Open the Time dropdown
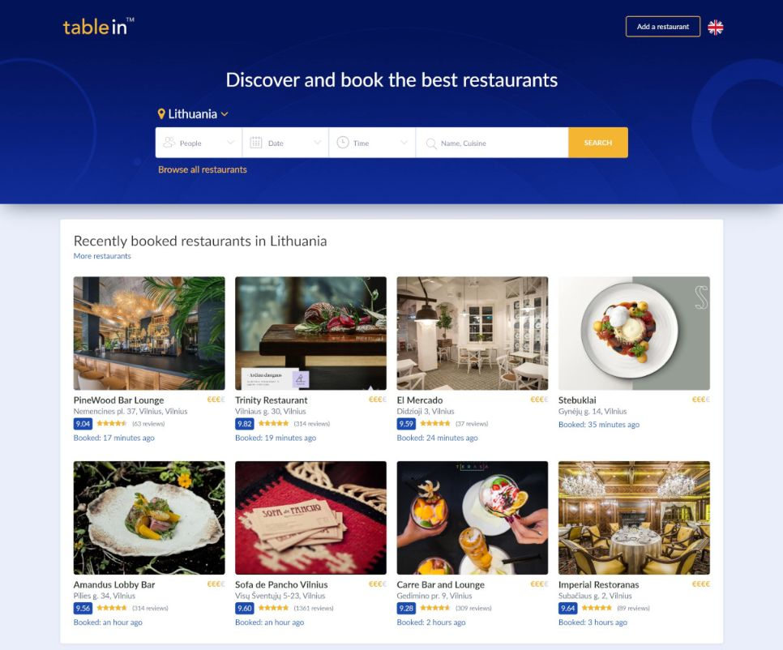783x650 pixels. [372, 143]
